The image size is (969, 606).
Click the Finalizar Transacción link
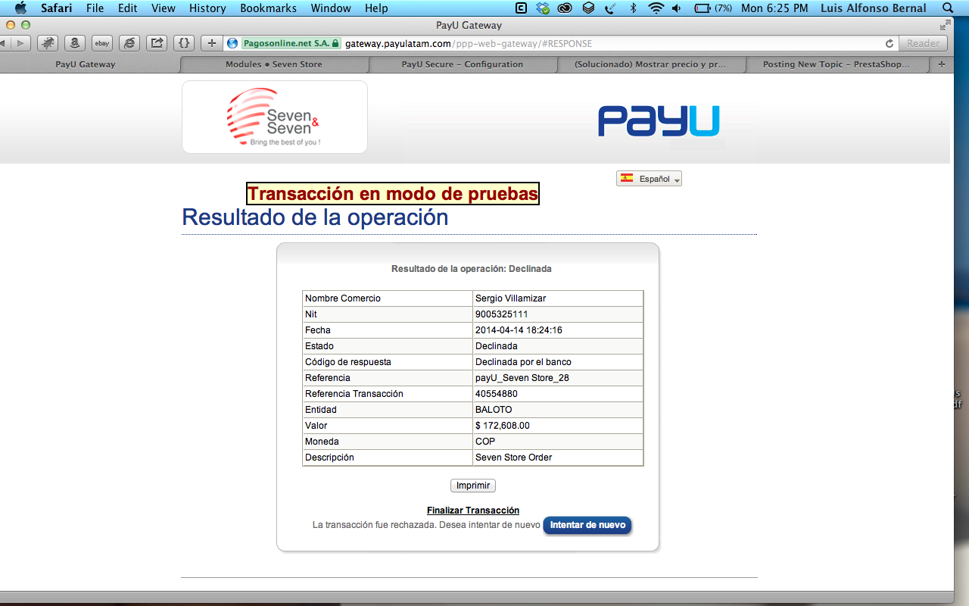(473, 511)
